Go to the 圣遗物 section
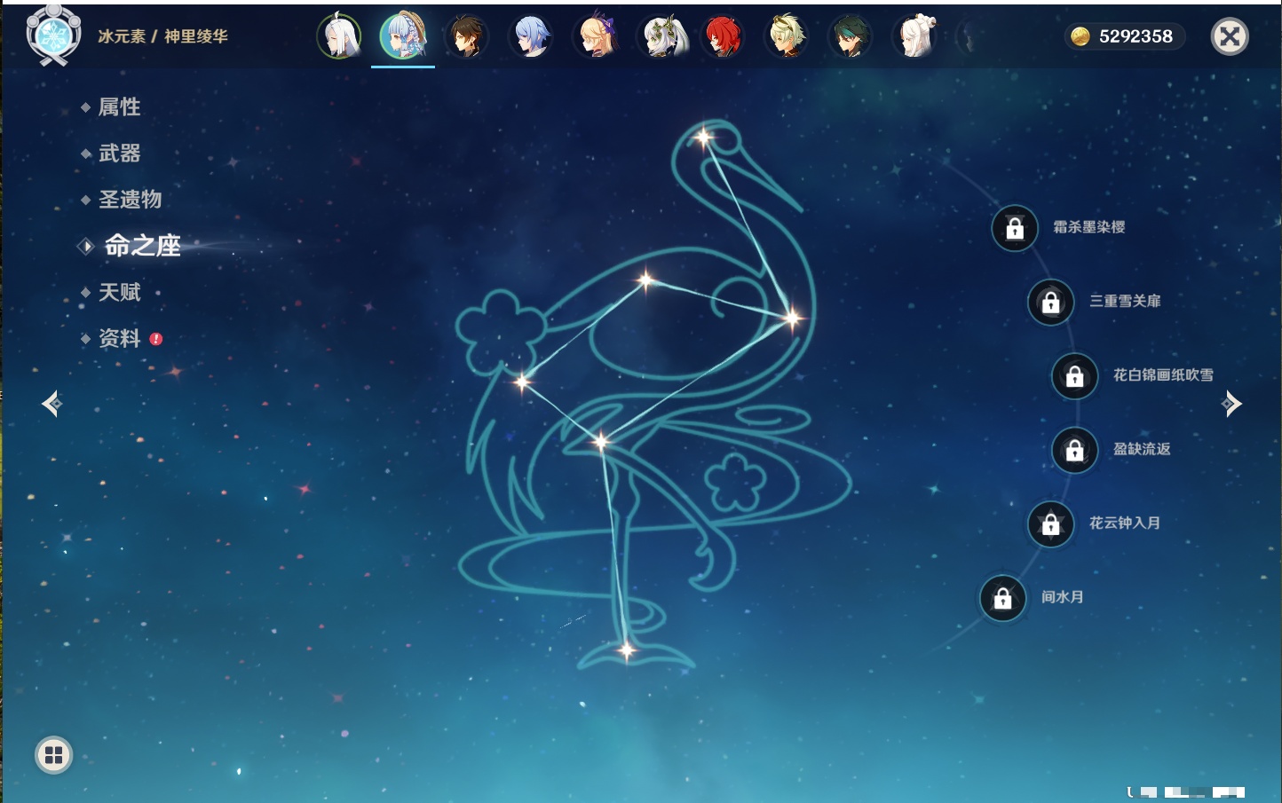 pos(130,200)
